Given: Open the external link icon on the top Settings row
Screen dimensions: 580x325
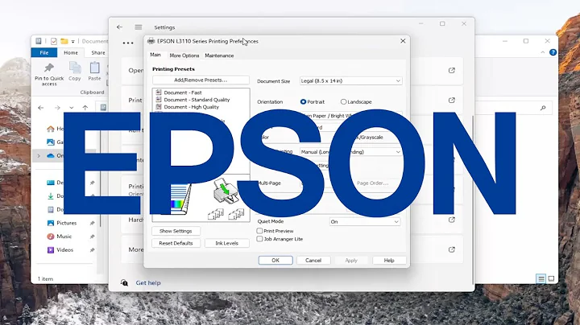Looking at the screenshot, I should tap(452, 70).
